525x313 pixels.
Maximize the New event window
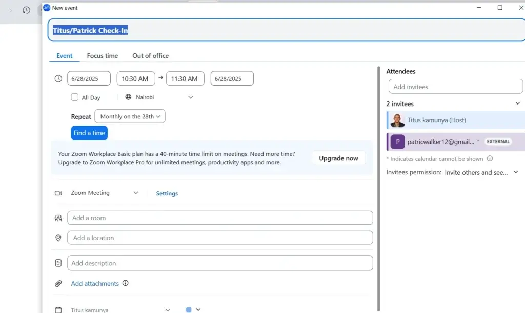coord(500,8)
